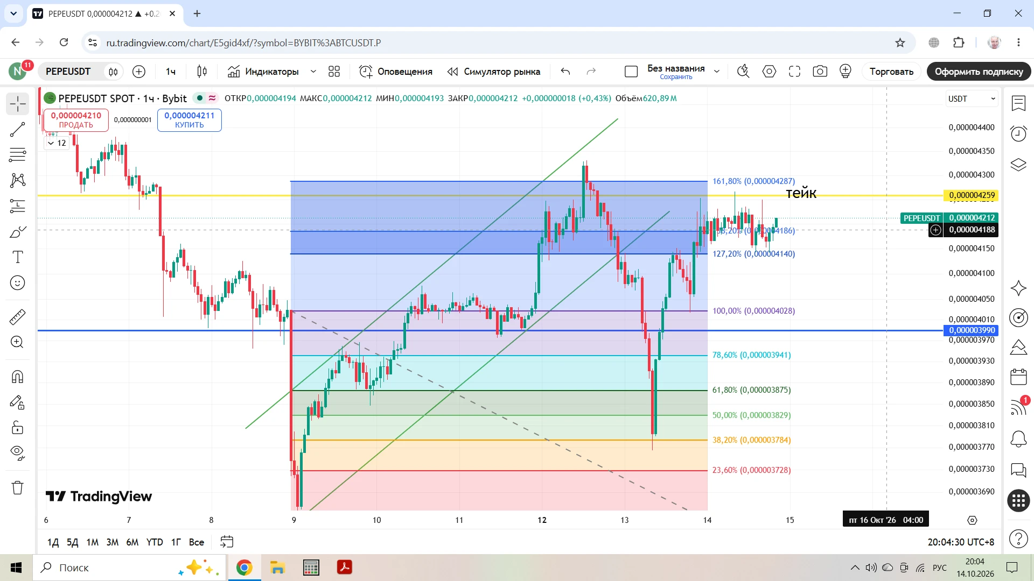Select the ruler measure tool

[18, 317]
